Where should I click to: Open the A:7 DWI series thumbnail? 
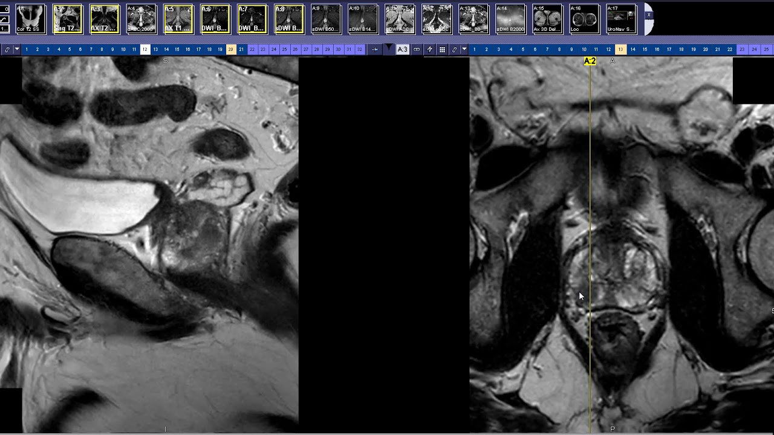[x=252, y=19]
